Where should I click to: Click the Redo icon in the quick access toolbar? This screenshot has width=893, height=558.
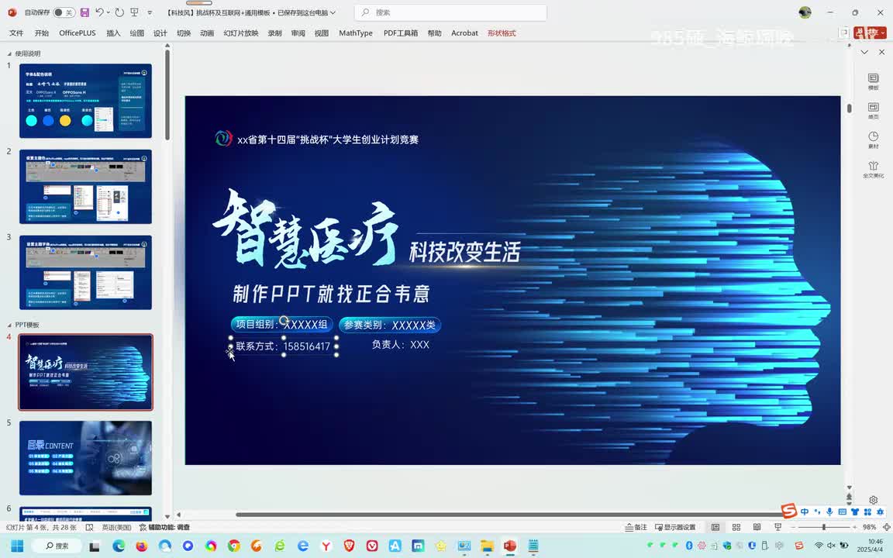point(119,12)
